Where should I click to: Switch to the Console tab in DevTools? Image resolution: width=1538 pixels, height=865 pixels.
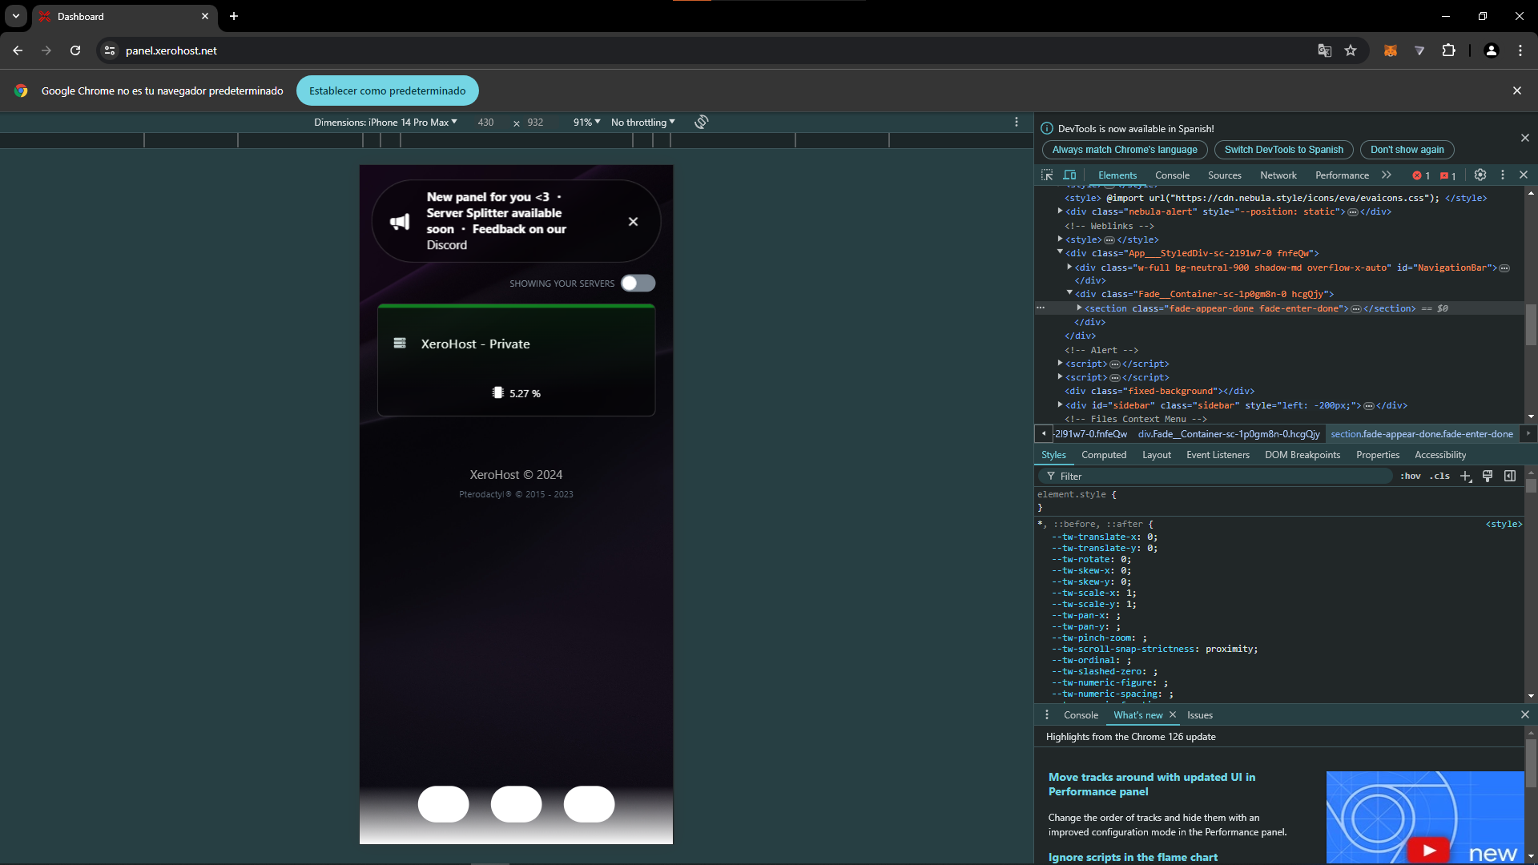coord(1172,175)
